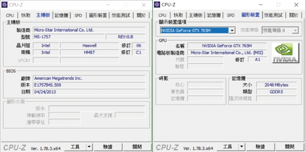Screen dimensions: 305x152
Task: Click the 工具 button in the right window
Action: [227, 147]
